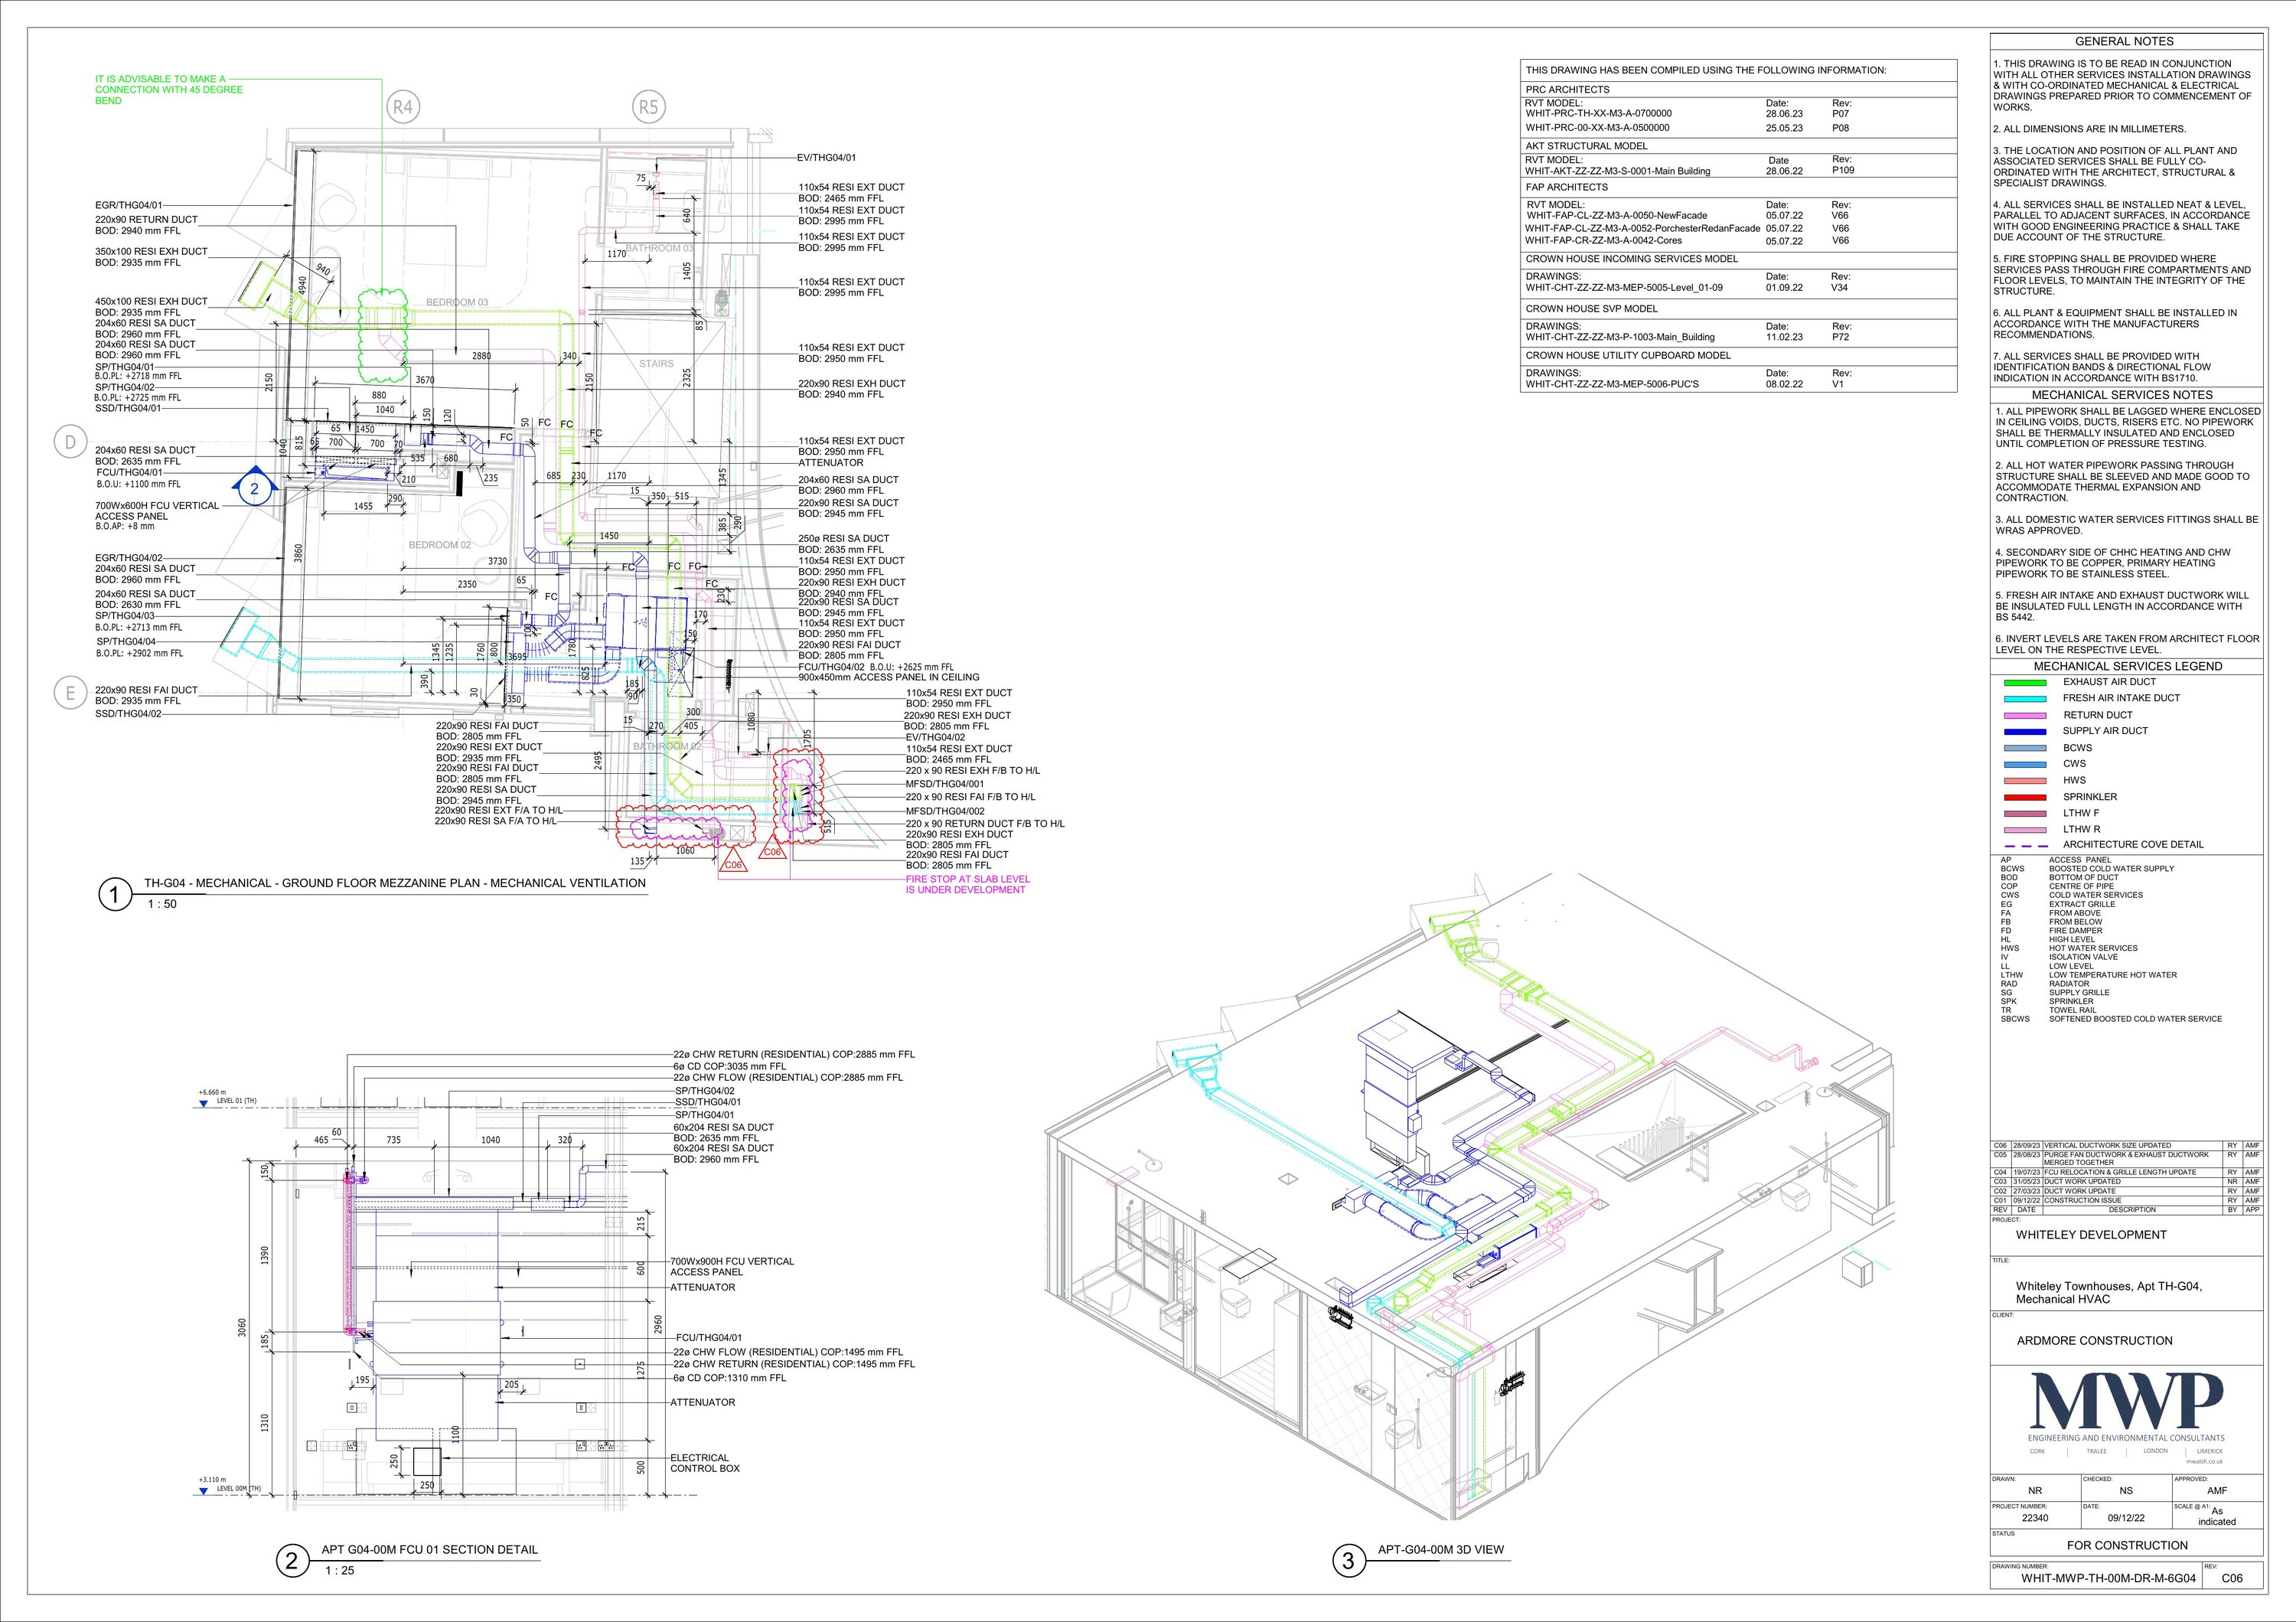Click the APT-G04-00M 3D VIEW title
The height and width of the screenshot is (1622, 2296).
pyautogui.click(x=1440, y=1550)
